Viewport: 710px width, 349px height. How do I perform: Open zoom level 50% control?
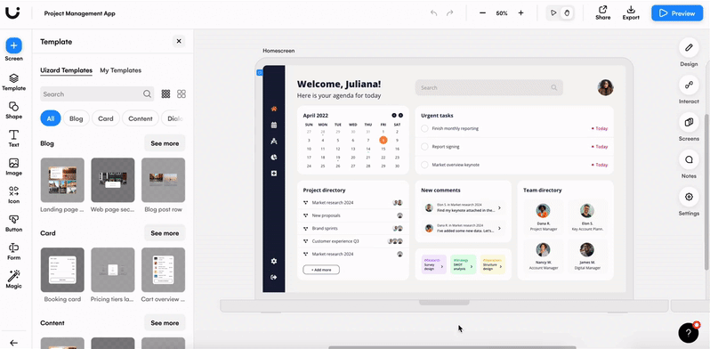[x=501, y=13]
